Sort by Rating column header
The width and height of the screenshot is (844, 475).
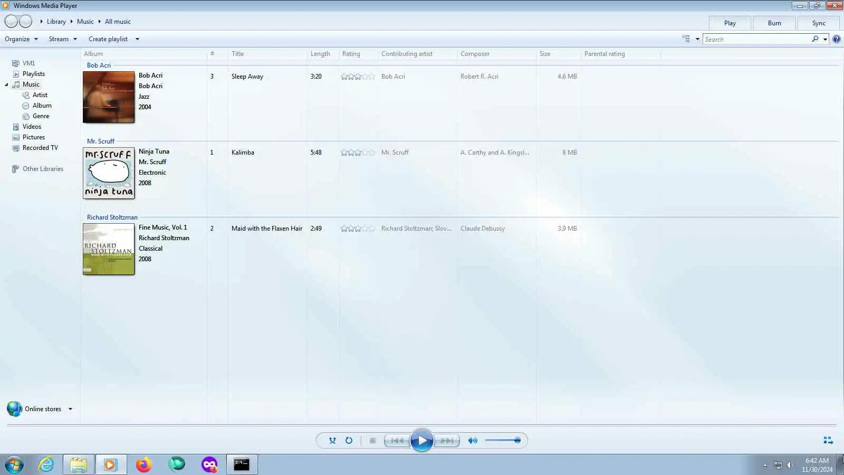tap(358, 54)
